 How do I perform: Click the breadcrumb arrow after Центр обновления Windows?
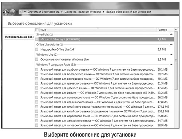pyautogui.click(x=104, y=12)
